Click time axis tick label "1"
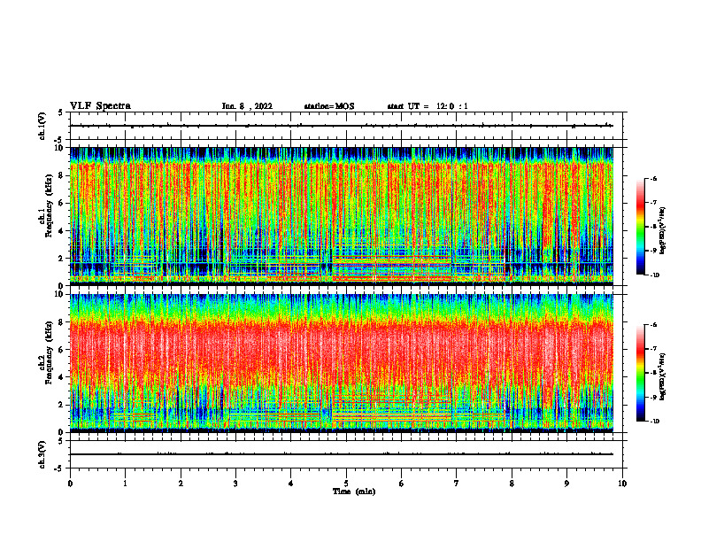The height and width of the screenshot is (542, 701). [125, 484]
